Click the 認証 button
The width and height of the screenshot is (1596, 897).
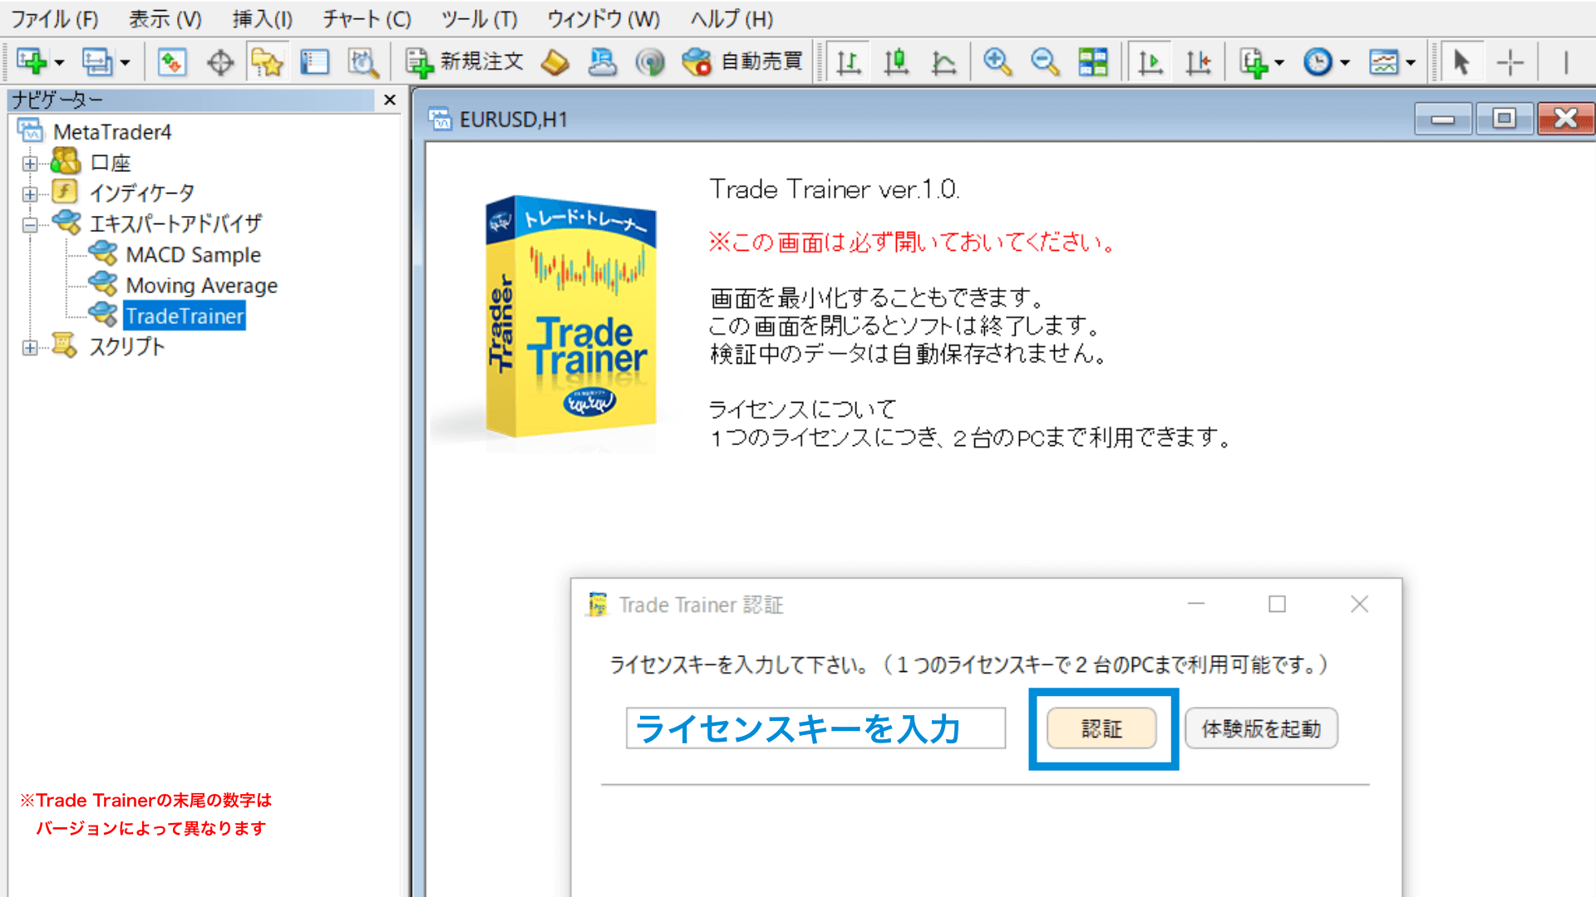[1101, 728]
